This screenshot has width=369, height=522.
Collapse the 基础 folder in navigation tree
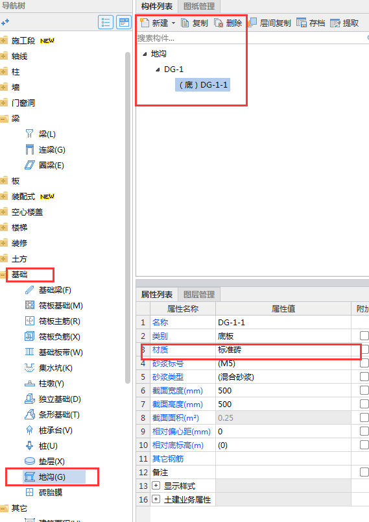coord(3,275)
